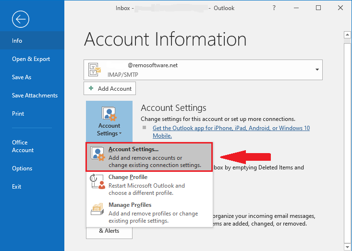Viewport: 352px width, 251px height.
Task: Click the Account Settings section heading
Action: (x=173, y=108)
